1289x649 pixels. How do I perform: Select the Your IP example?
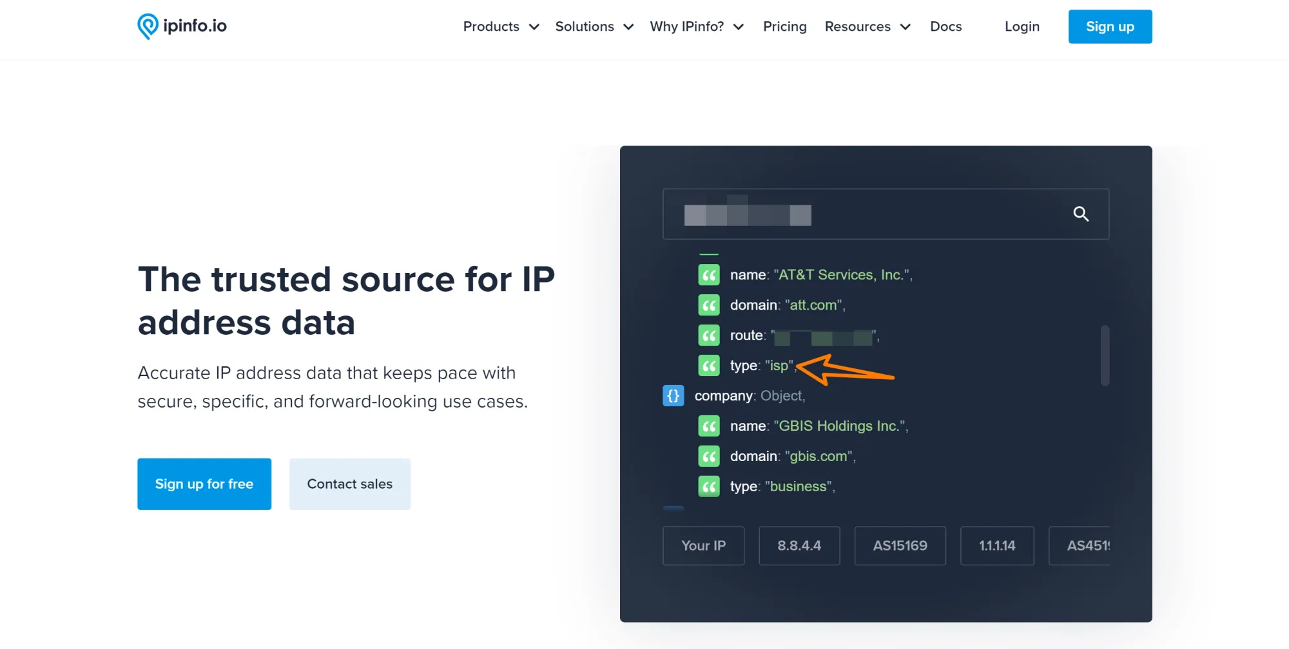click(703, 546)
